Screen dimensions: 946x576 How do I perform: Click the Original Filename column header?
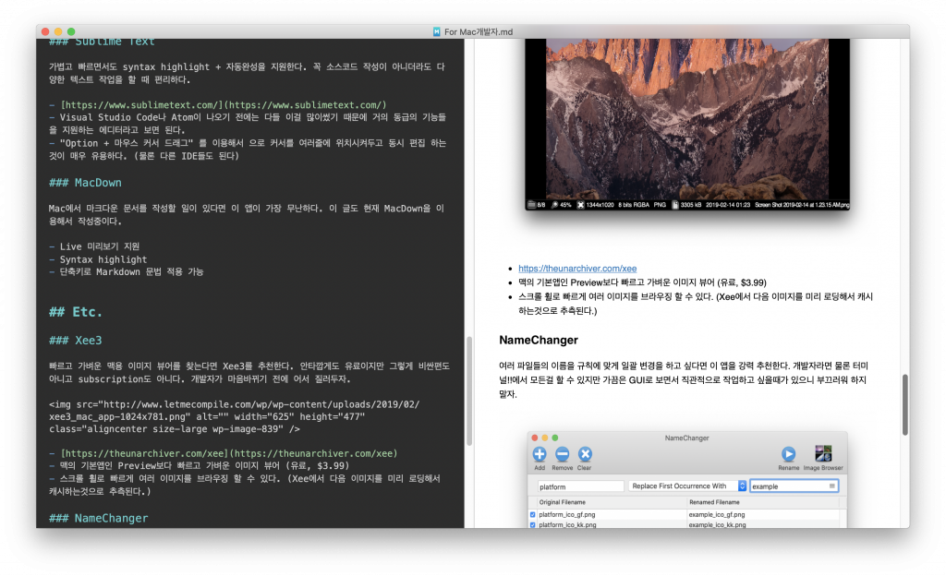pyautogui.click(x=562, y=502)
